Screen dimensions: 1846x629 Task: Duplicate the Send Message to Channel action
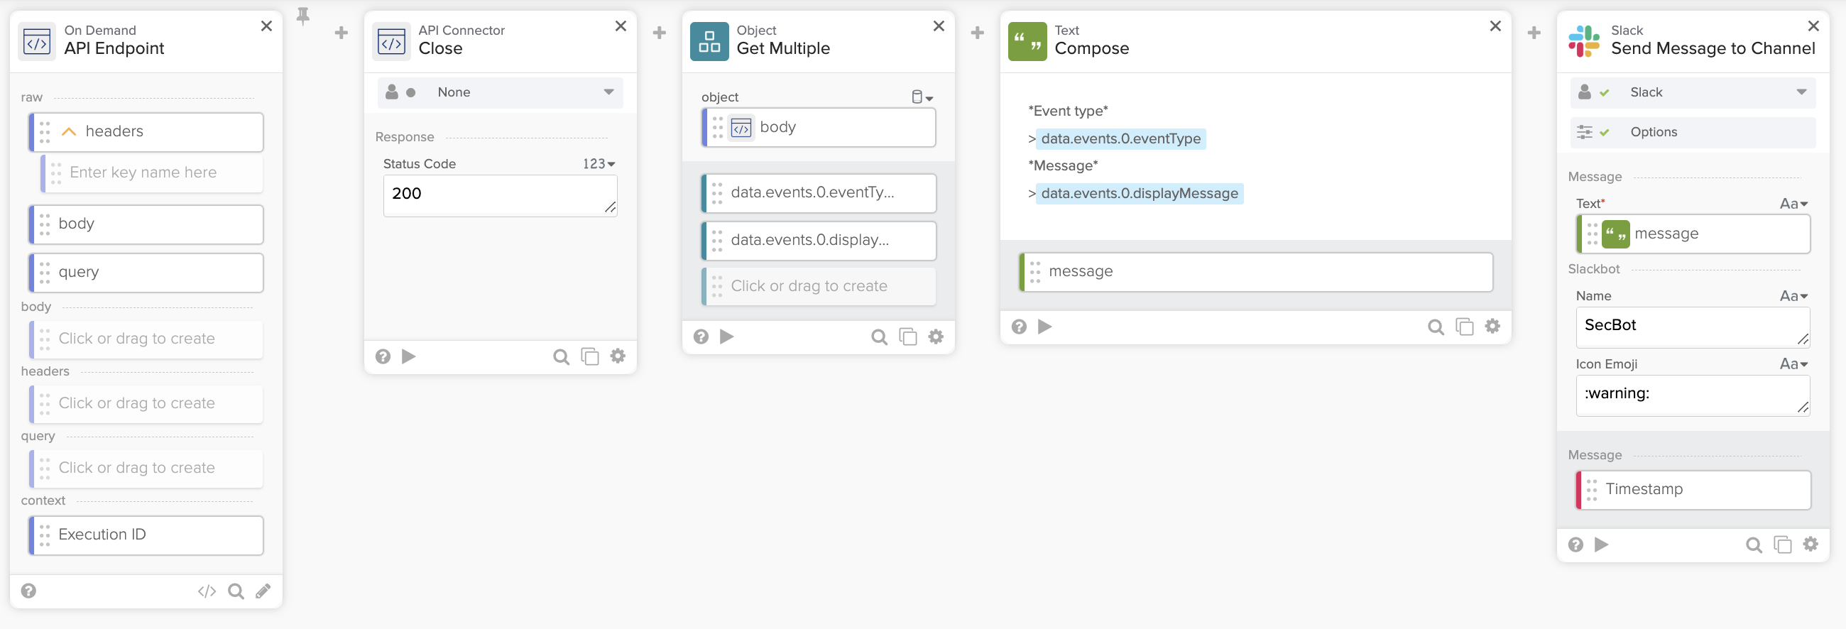[1783, 545]
